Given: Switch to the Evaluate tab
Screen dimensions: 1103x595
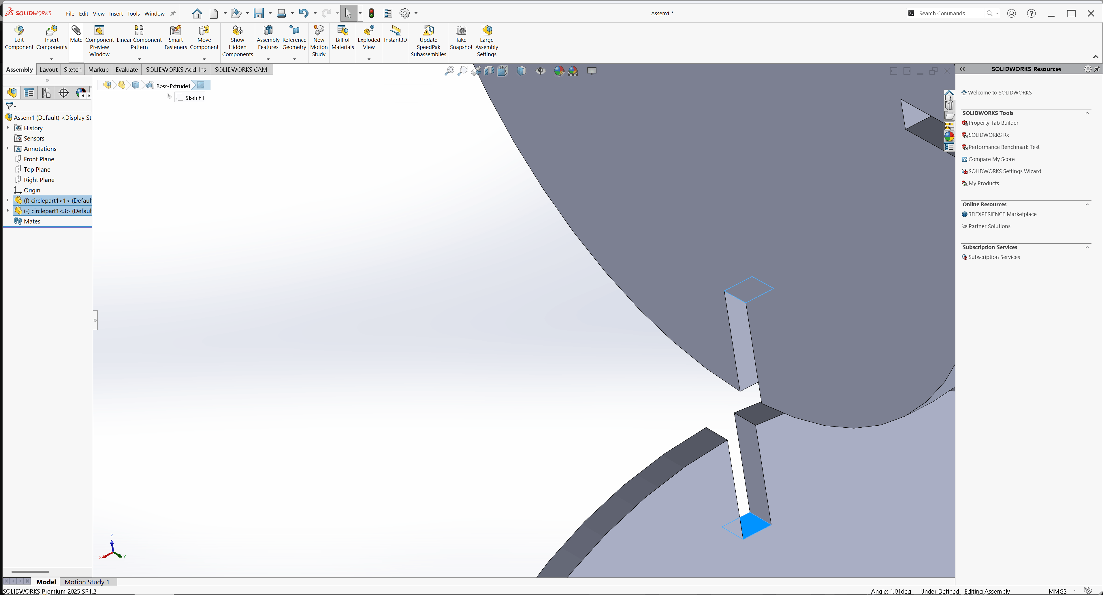Looking at the screenshot, I should pos(127,69).
